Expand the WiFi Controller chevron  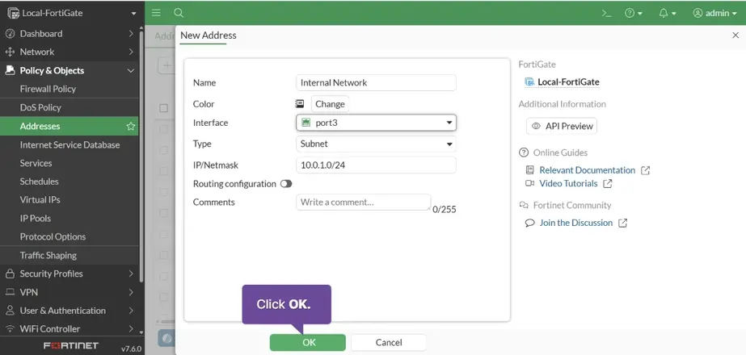[131, 329]
